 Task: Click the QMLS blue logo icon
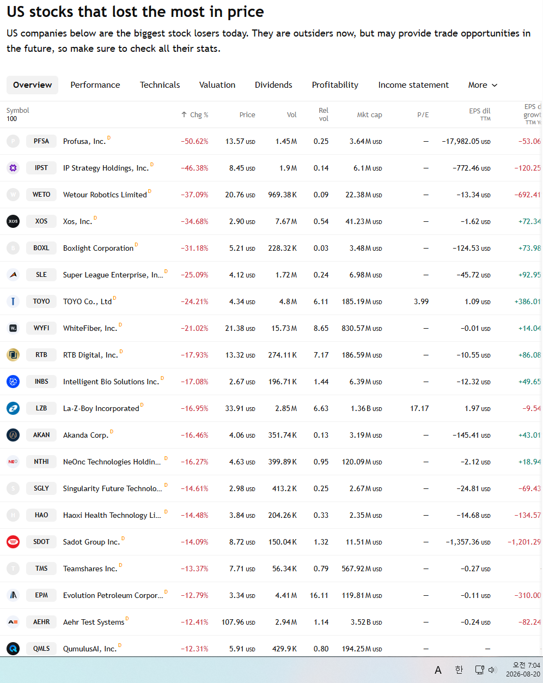tap(13, 649)
